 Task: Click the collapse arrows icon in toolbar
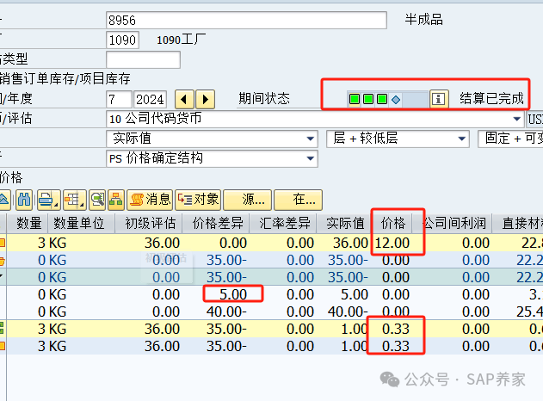4,200
